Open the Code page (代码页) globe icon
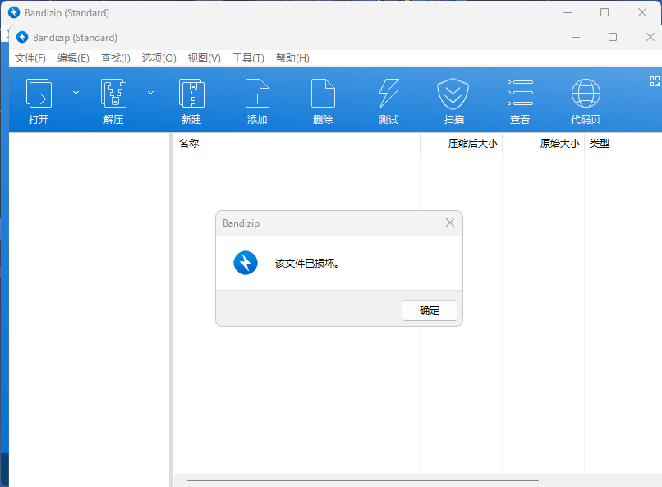This screenshot has height=487, width=662. 586,94
